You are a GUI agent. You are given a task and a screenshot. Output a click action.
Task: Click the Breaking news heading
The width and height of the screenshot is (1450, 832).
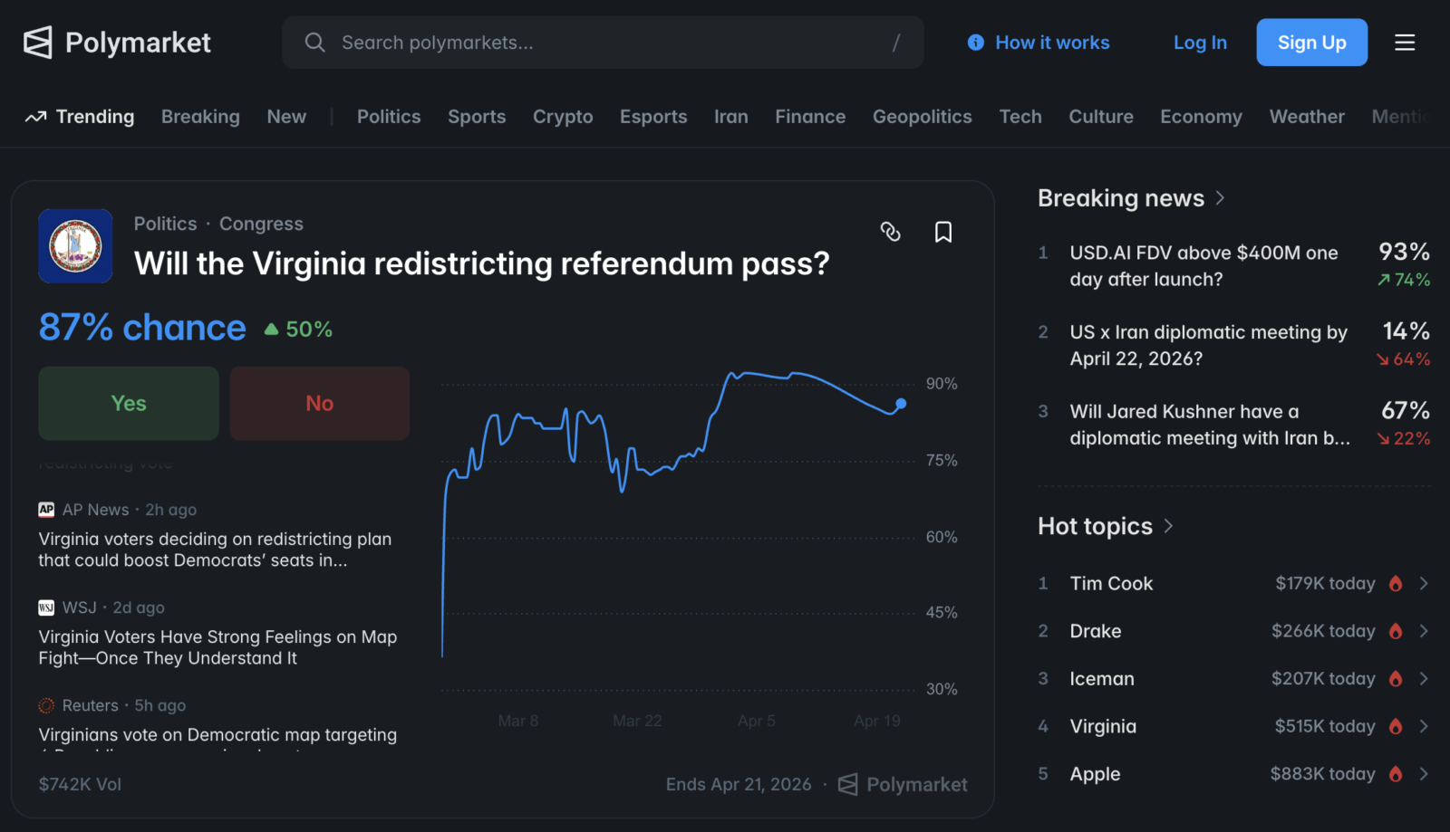(1121, 198)
